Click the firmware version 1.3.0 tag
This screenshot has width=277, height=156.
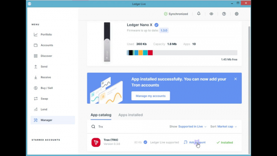(x=164, y=31)
